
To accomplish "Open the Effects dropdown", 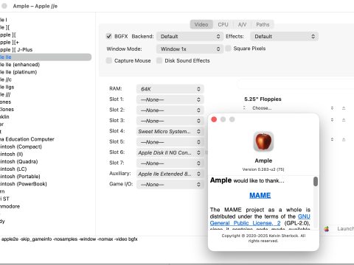I will coord(284,37).
